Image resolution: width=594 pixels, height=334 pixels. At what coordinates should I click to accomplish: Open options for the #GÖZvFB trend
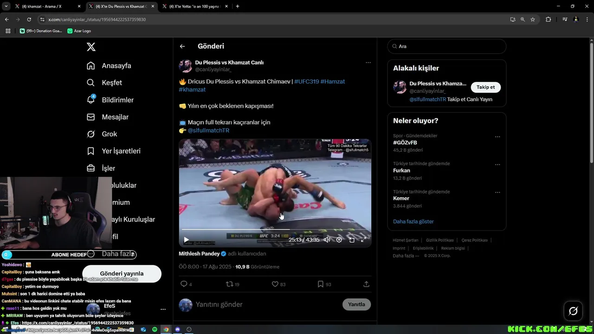[497, 137]
